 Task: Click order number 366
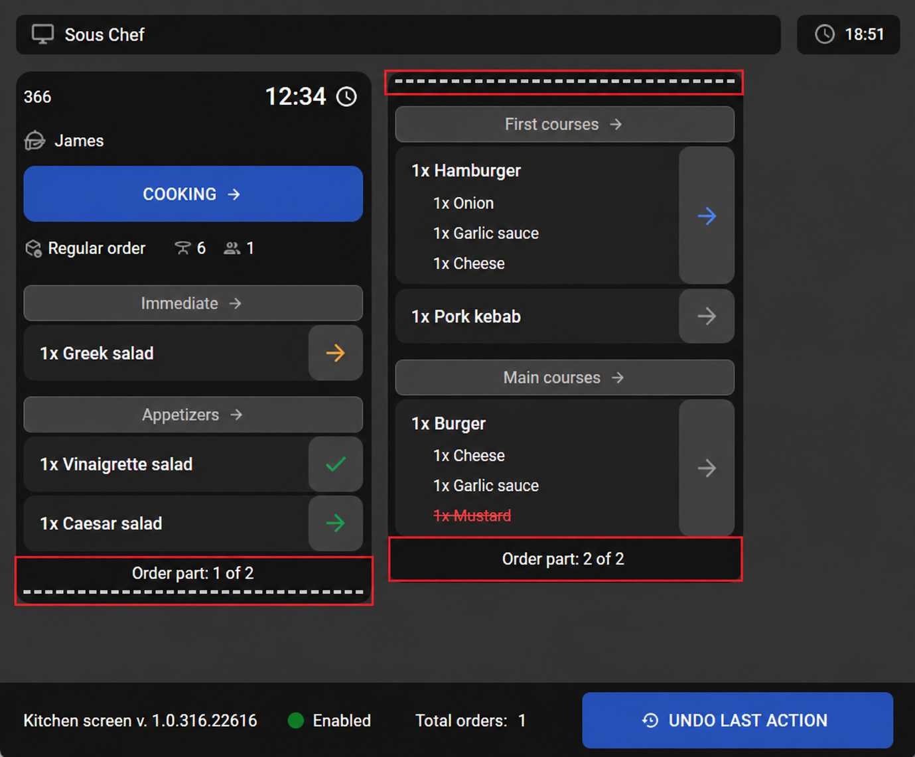point(37,97)
